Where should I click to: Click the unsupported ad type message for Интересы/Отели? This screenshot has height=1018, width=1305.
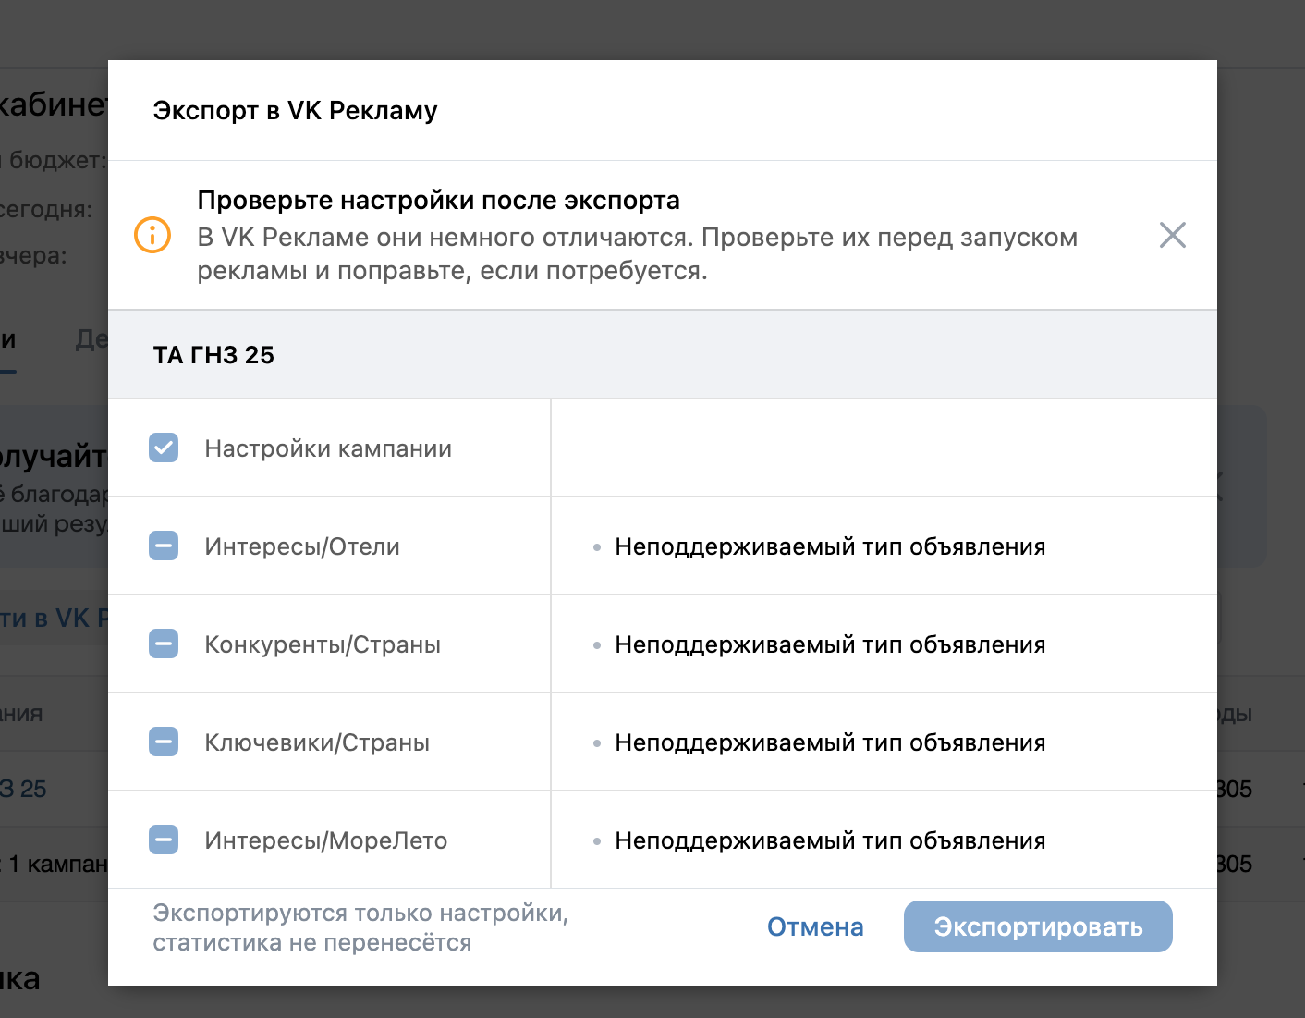829,546
